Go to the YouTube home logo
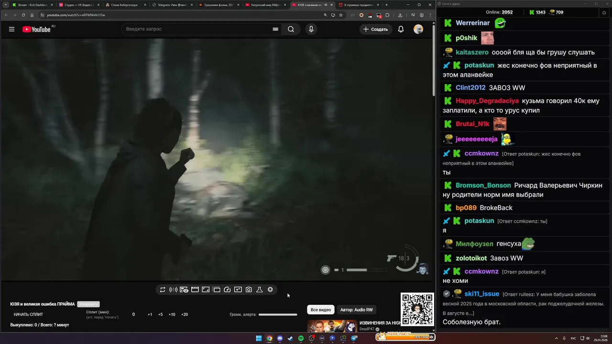 36,29
